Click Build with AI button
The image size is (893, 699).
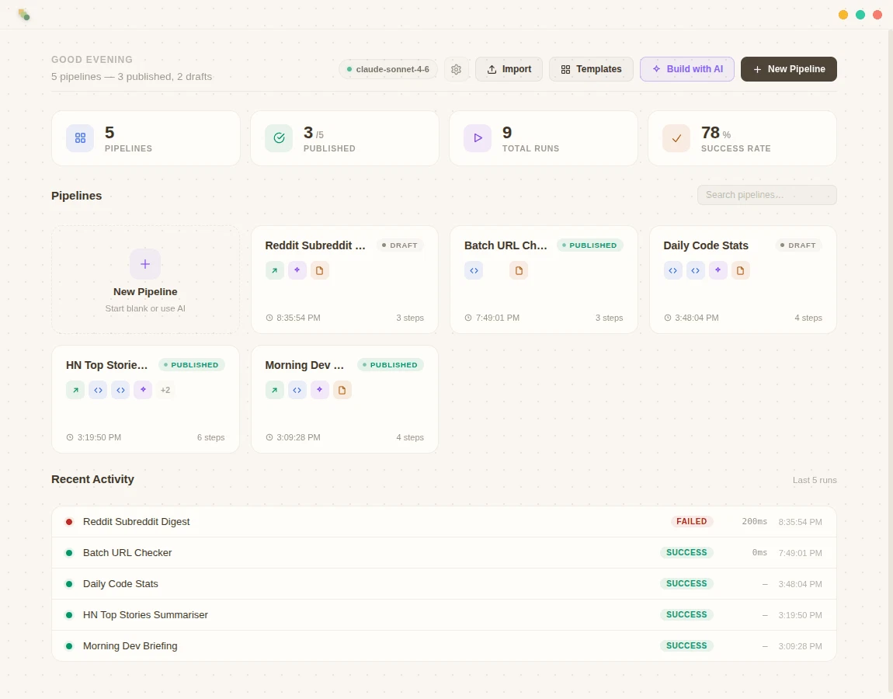[687, 69]
